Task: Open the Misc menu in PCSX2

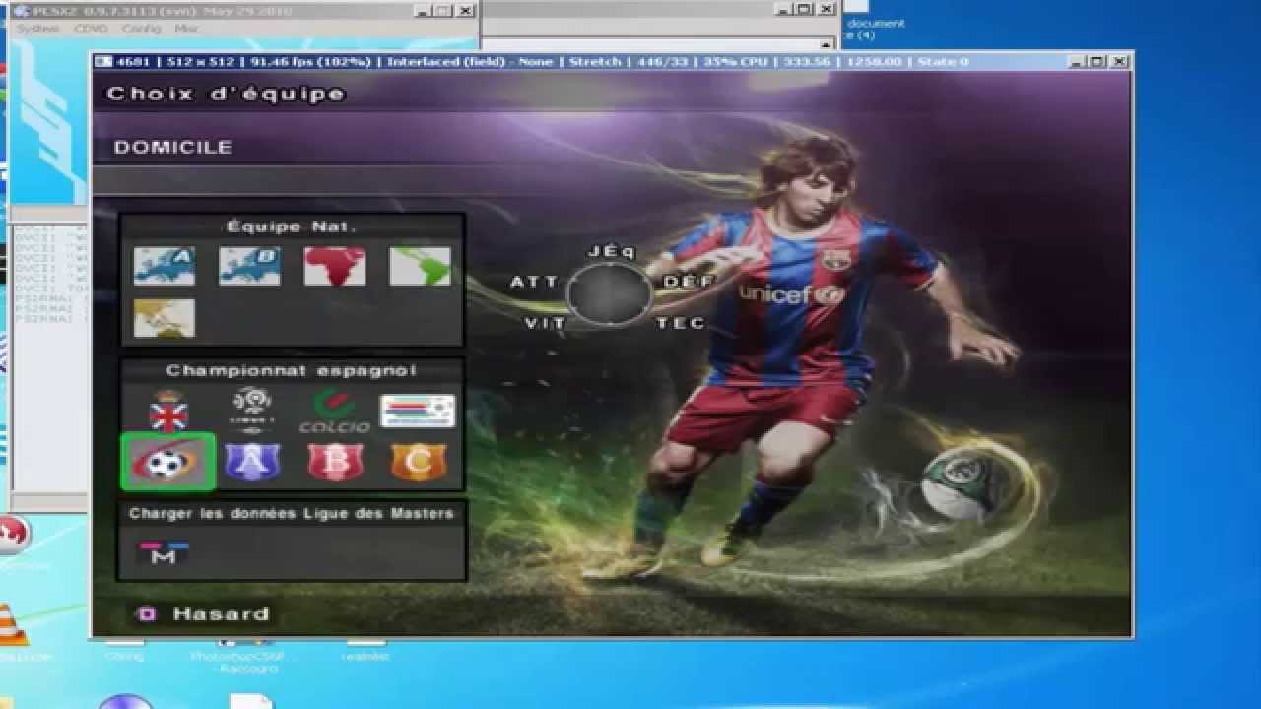Action: 187,29
